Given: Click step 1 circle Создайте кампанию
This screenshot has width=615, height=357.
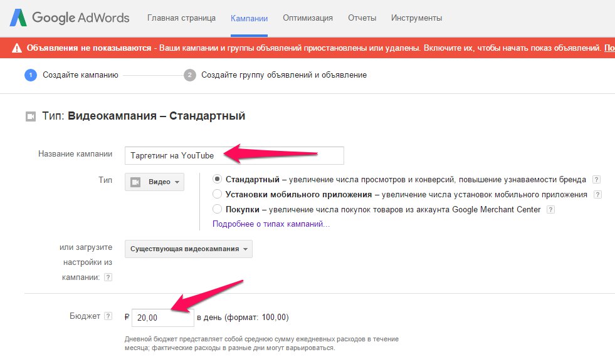Looking at the screenshot, I should [31, 75].
